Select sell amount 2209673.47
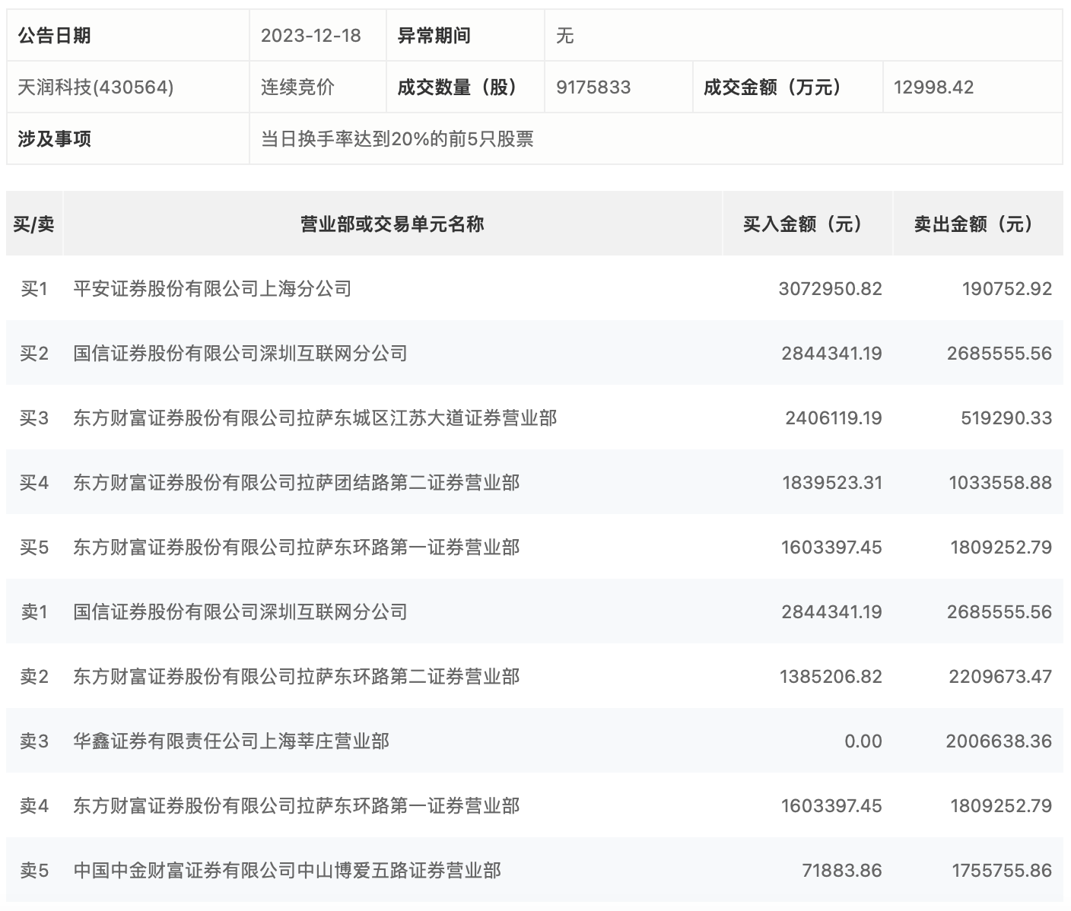Screen dimensions: 1071x911 (x=1000, y=677)
